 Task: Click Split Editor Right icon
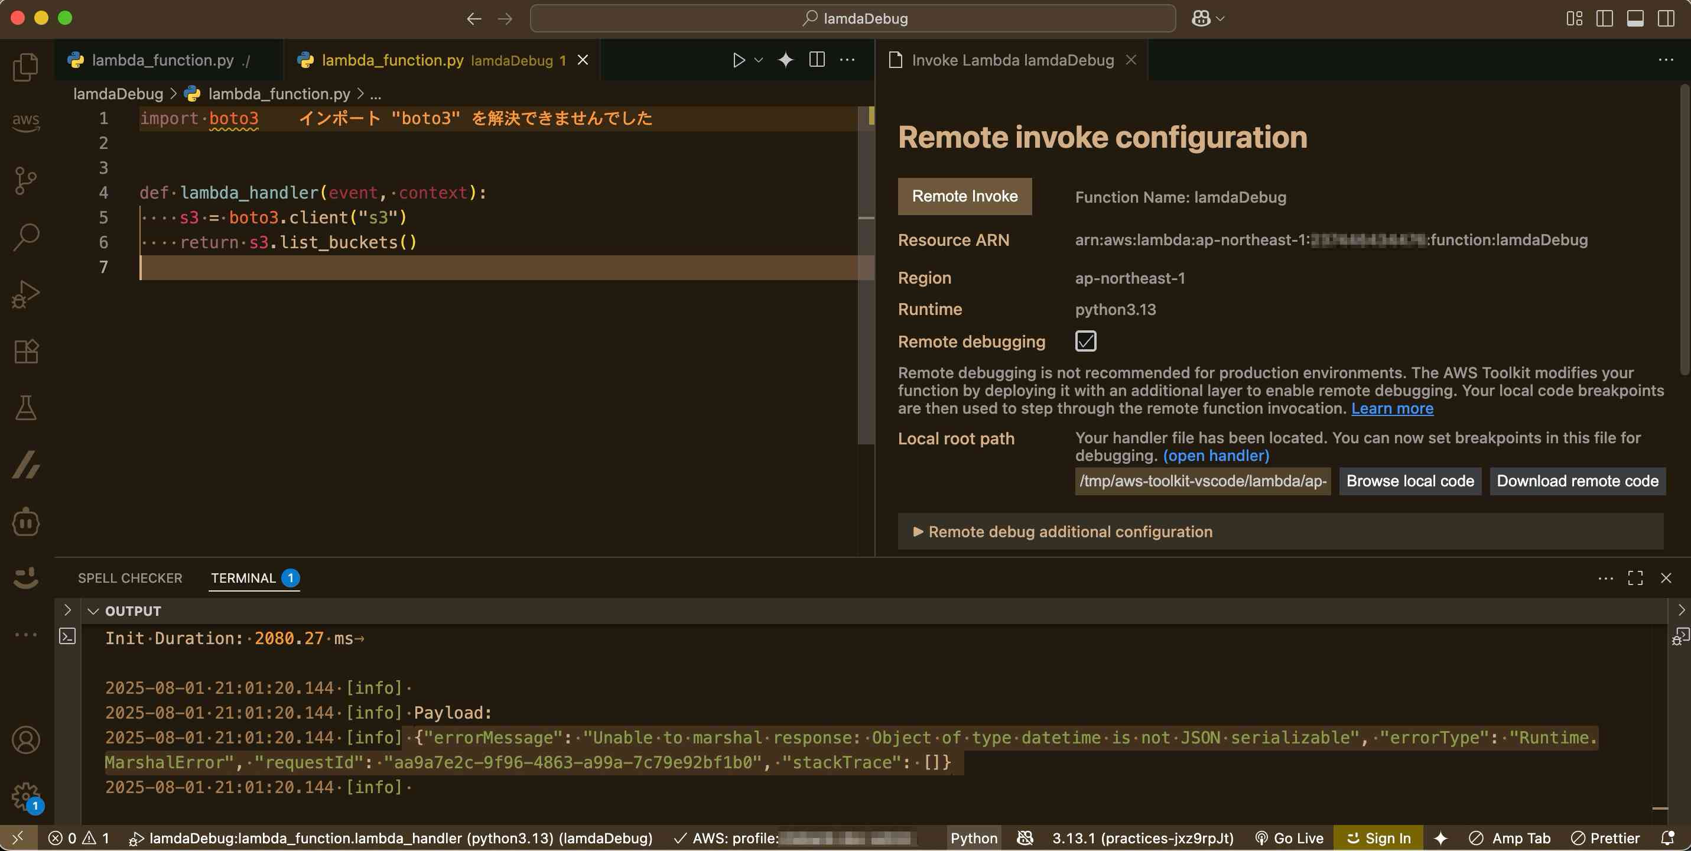click(x=817, y=60)
